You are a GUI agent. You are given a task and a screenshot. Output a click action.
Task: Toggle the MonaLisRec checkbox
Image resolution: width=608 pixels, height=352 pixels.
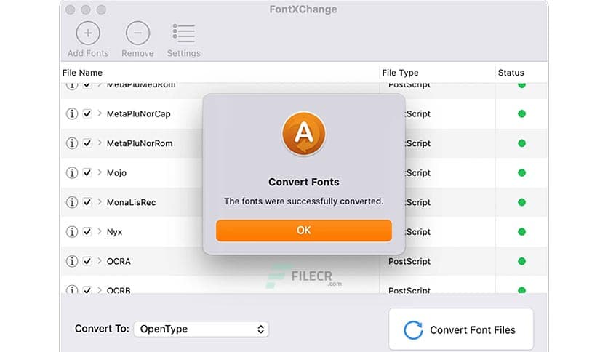click(x=87, y=202)
